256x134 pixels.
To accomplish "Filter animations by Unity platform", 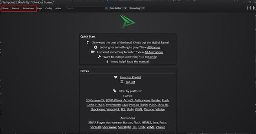I will click(x=142, y=127).
